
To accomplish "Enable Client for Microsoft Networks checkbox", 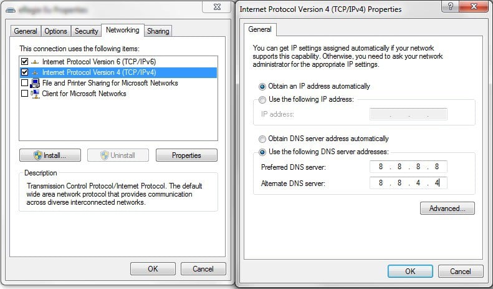I will coord(24,94).
